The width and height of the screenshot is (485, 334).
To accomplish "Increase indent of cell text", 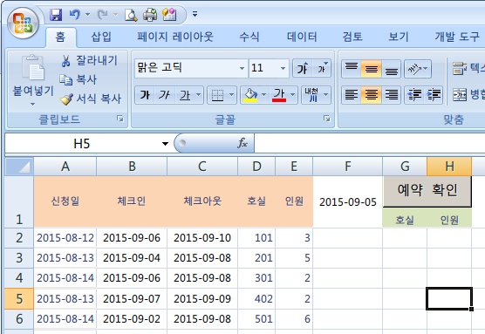I will click(434, 95).
